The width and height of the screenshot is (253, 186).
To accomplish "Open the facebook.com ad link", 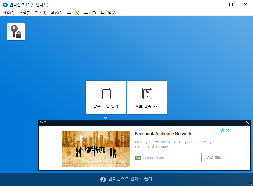I will [x=153, y=158].
